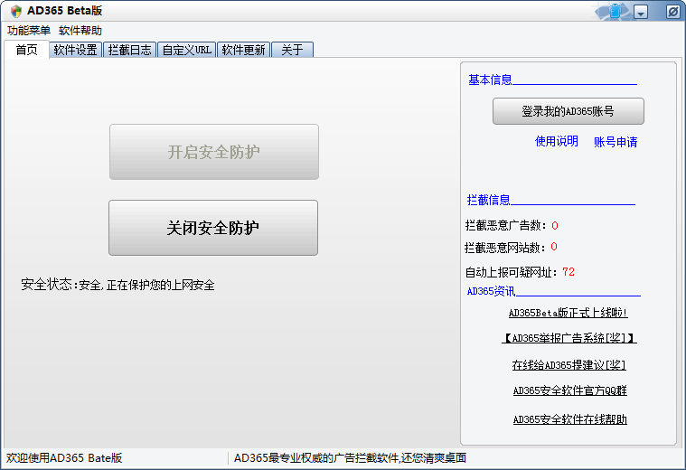This screenshot has width=686, height=470.
Task: Open the 使用说明 link
Action: click(557, 141)
